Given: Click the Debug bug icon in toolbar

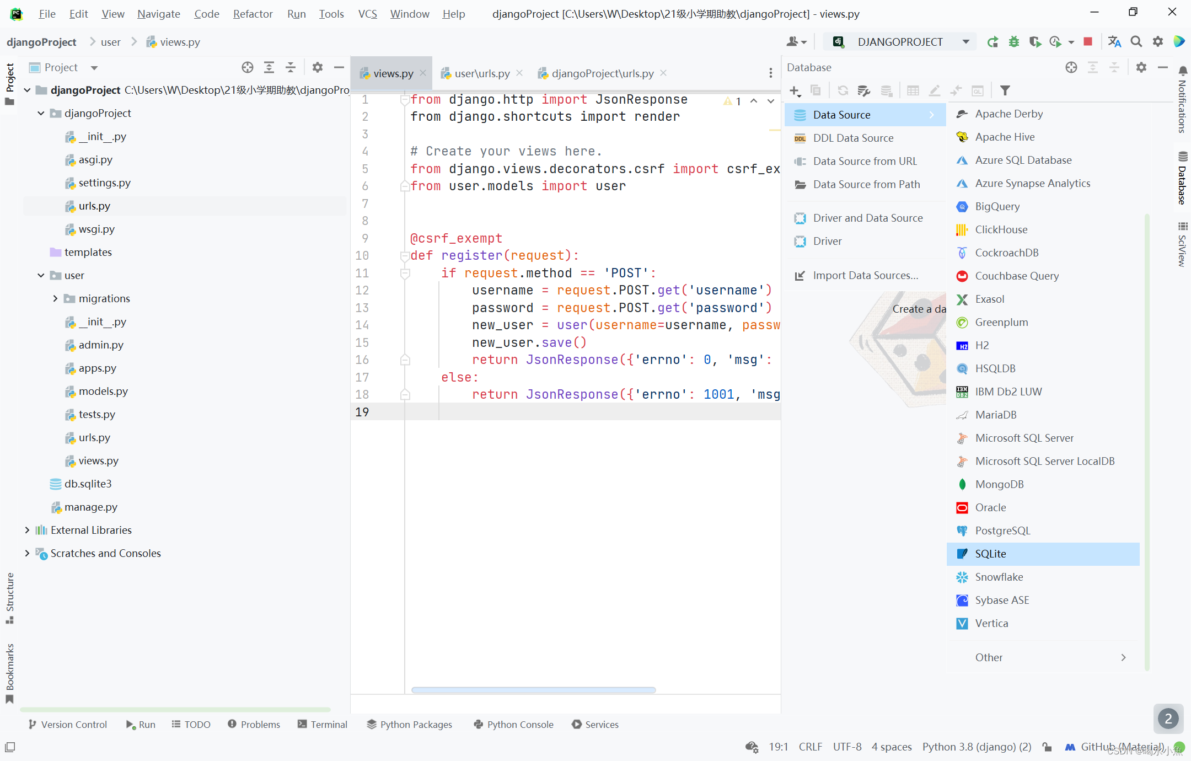Looking at the screenshot, I should 1013,42.
